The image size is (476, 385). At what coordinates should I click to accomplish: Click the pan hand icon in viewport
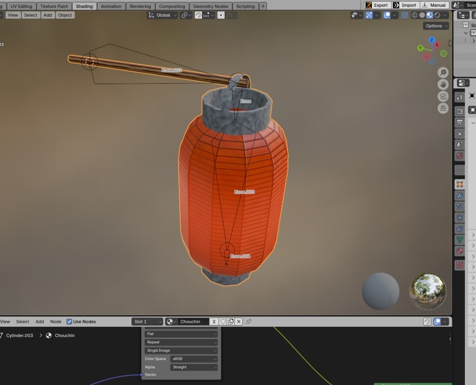[x=443, y=84]
